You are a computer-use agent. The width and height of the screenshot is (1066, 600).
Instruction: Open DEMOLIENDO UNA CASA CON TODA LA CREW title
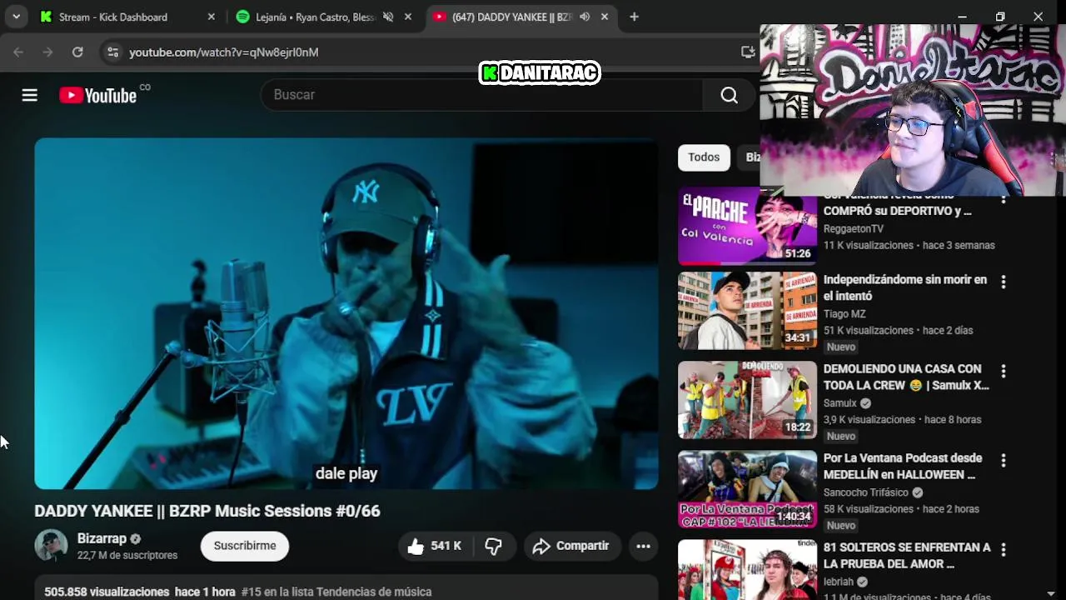pos(906,377)
